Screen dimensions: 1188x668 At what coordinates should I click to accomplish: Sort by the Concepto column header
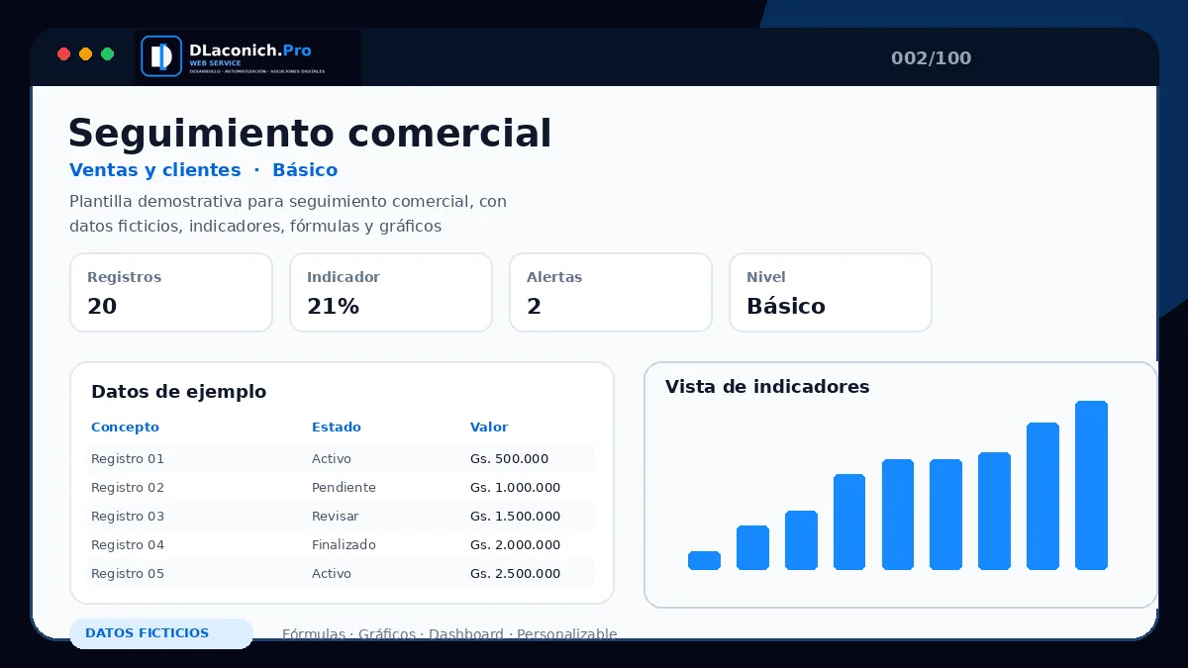tap(125, 428)
